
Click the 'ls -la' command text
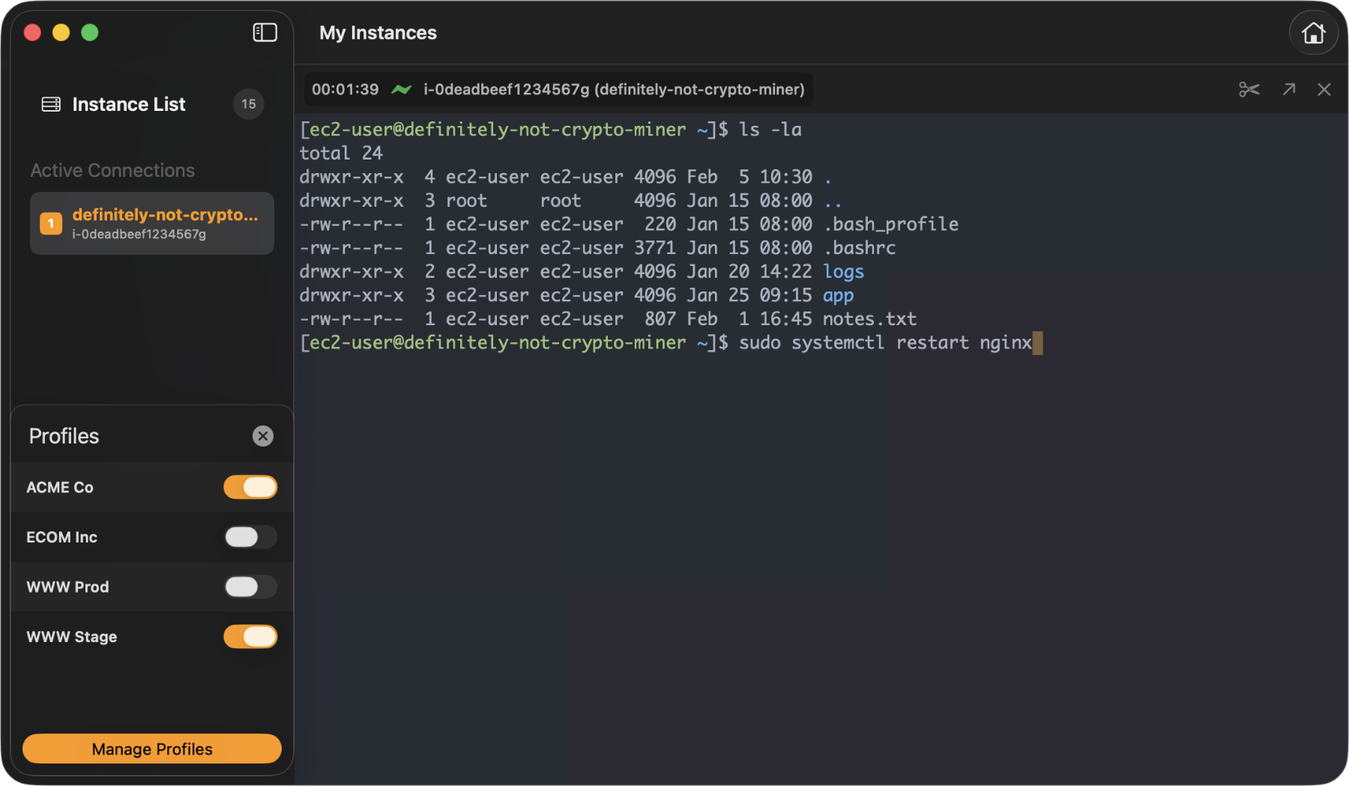(770, 130)
